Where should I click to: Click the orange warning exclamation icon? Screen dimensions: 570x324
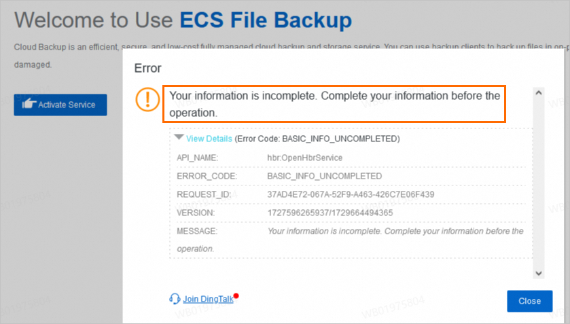coord(147,99)
